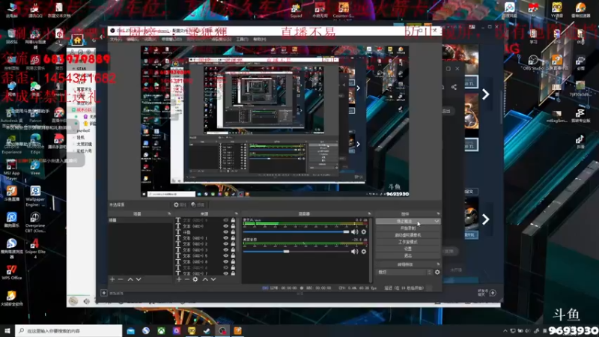Click the transition duration spinner arrows
Screen dimensions: 599x337
(x=429, y=272)
